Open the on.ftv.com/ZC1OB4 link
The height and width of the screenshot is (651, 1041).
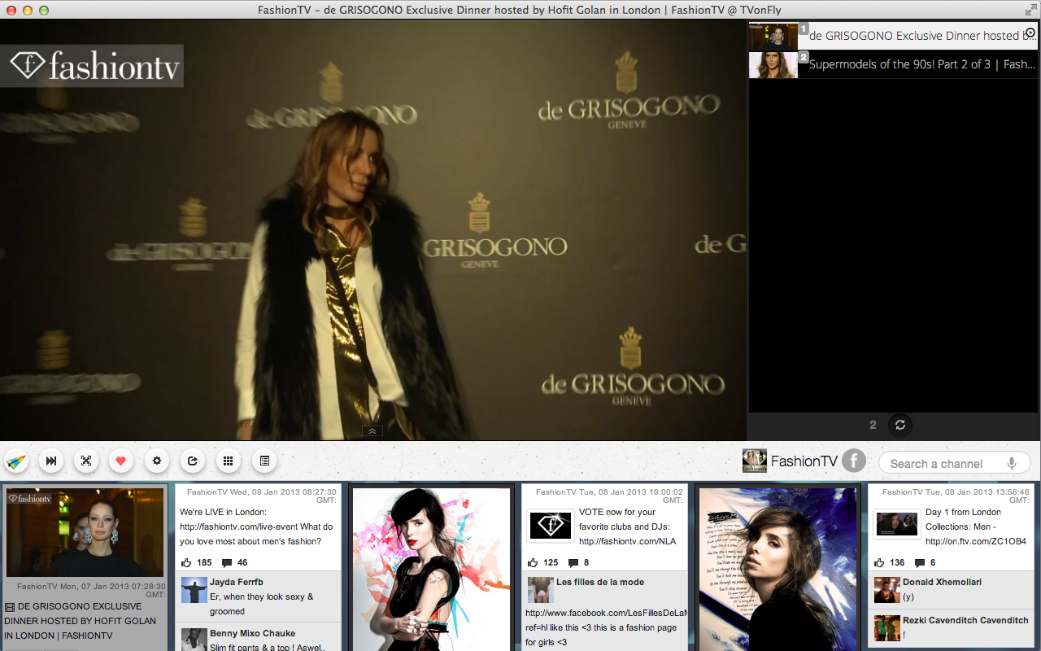tap(976, 541)
